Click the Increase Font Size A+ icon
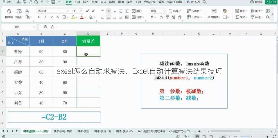Screen dimensions: 278x138 tap(87, 11)
